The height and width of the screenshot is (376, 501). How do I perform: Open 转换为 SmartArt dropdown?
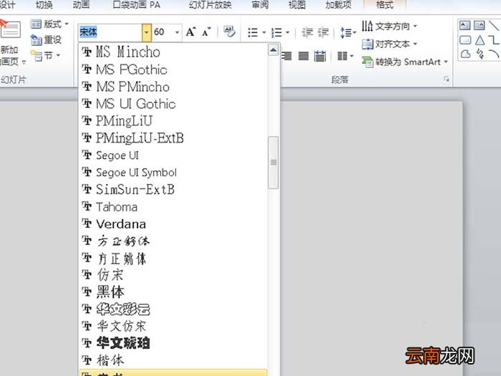pyautogui.click(x=405, y=62)
